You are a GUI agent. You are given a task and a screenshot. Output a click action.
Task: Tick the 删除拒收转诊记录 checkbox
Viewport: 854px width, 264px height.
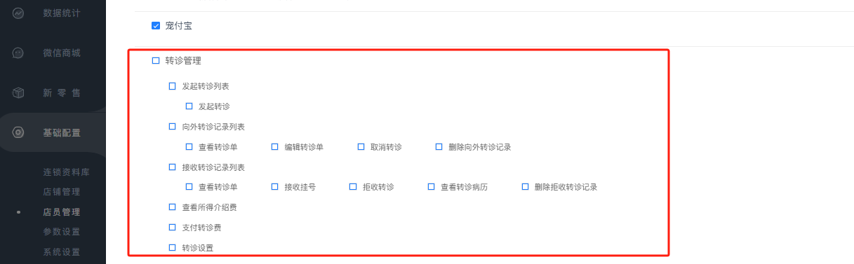tap(526, 187)
